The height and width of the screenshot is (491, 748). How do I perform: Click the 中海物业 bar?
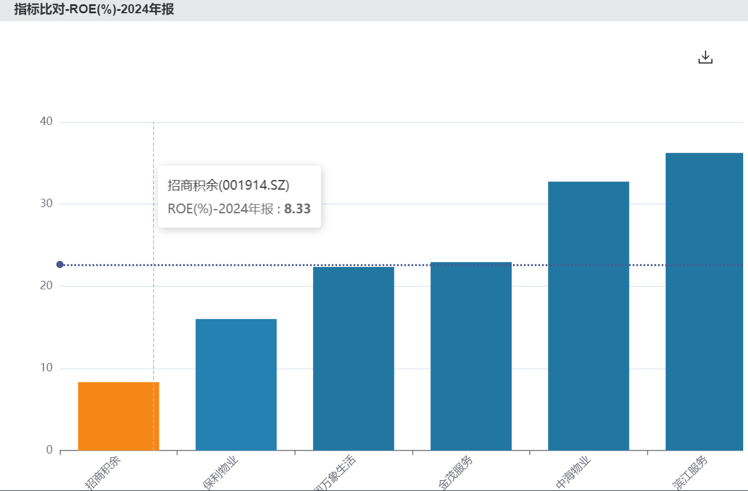(588, 315)
